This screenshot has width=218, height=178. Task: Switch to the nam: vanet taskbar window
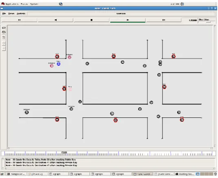tap(143, 174)
